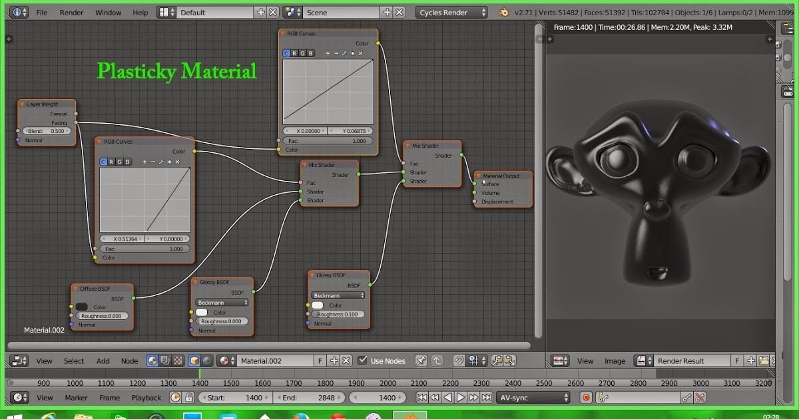Open Beckmann distribution dropdown with Roughness 0.000
This screenshot has width=799, height=419.
(x=222, y=303)
